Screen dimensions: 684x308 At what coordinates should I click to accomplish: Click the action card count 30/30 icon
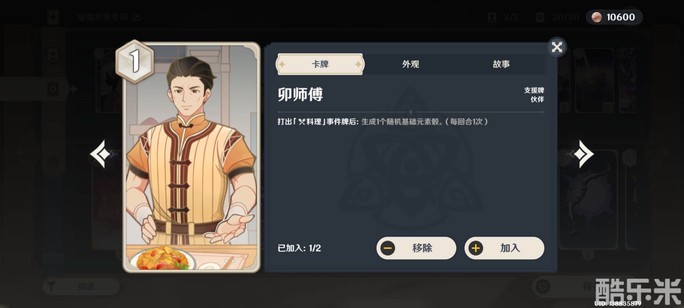point(540,17)
